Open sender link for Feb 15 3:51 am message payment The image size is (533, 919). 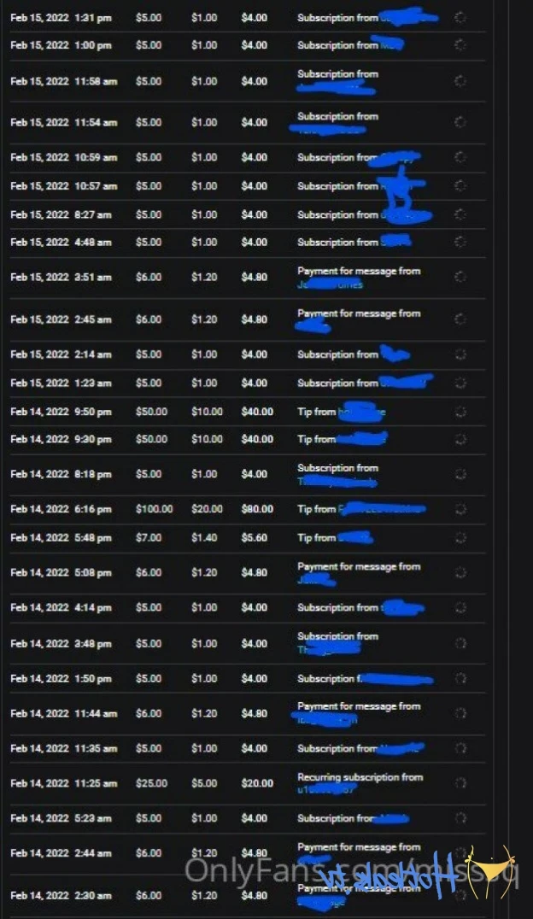coord(330,284)
